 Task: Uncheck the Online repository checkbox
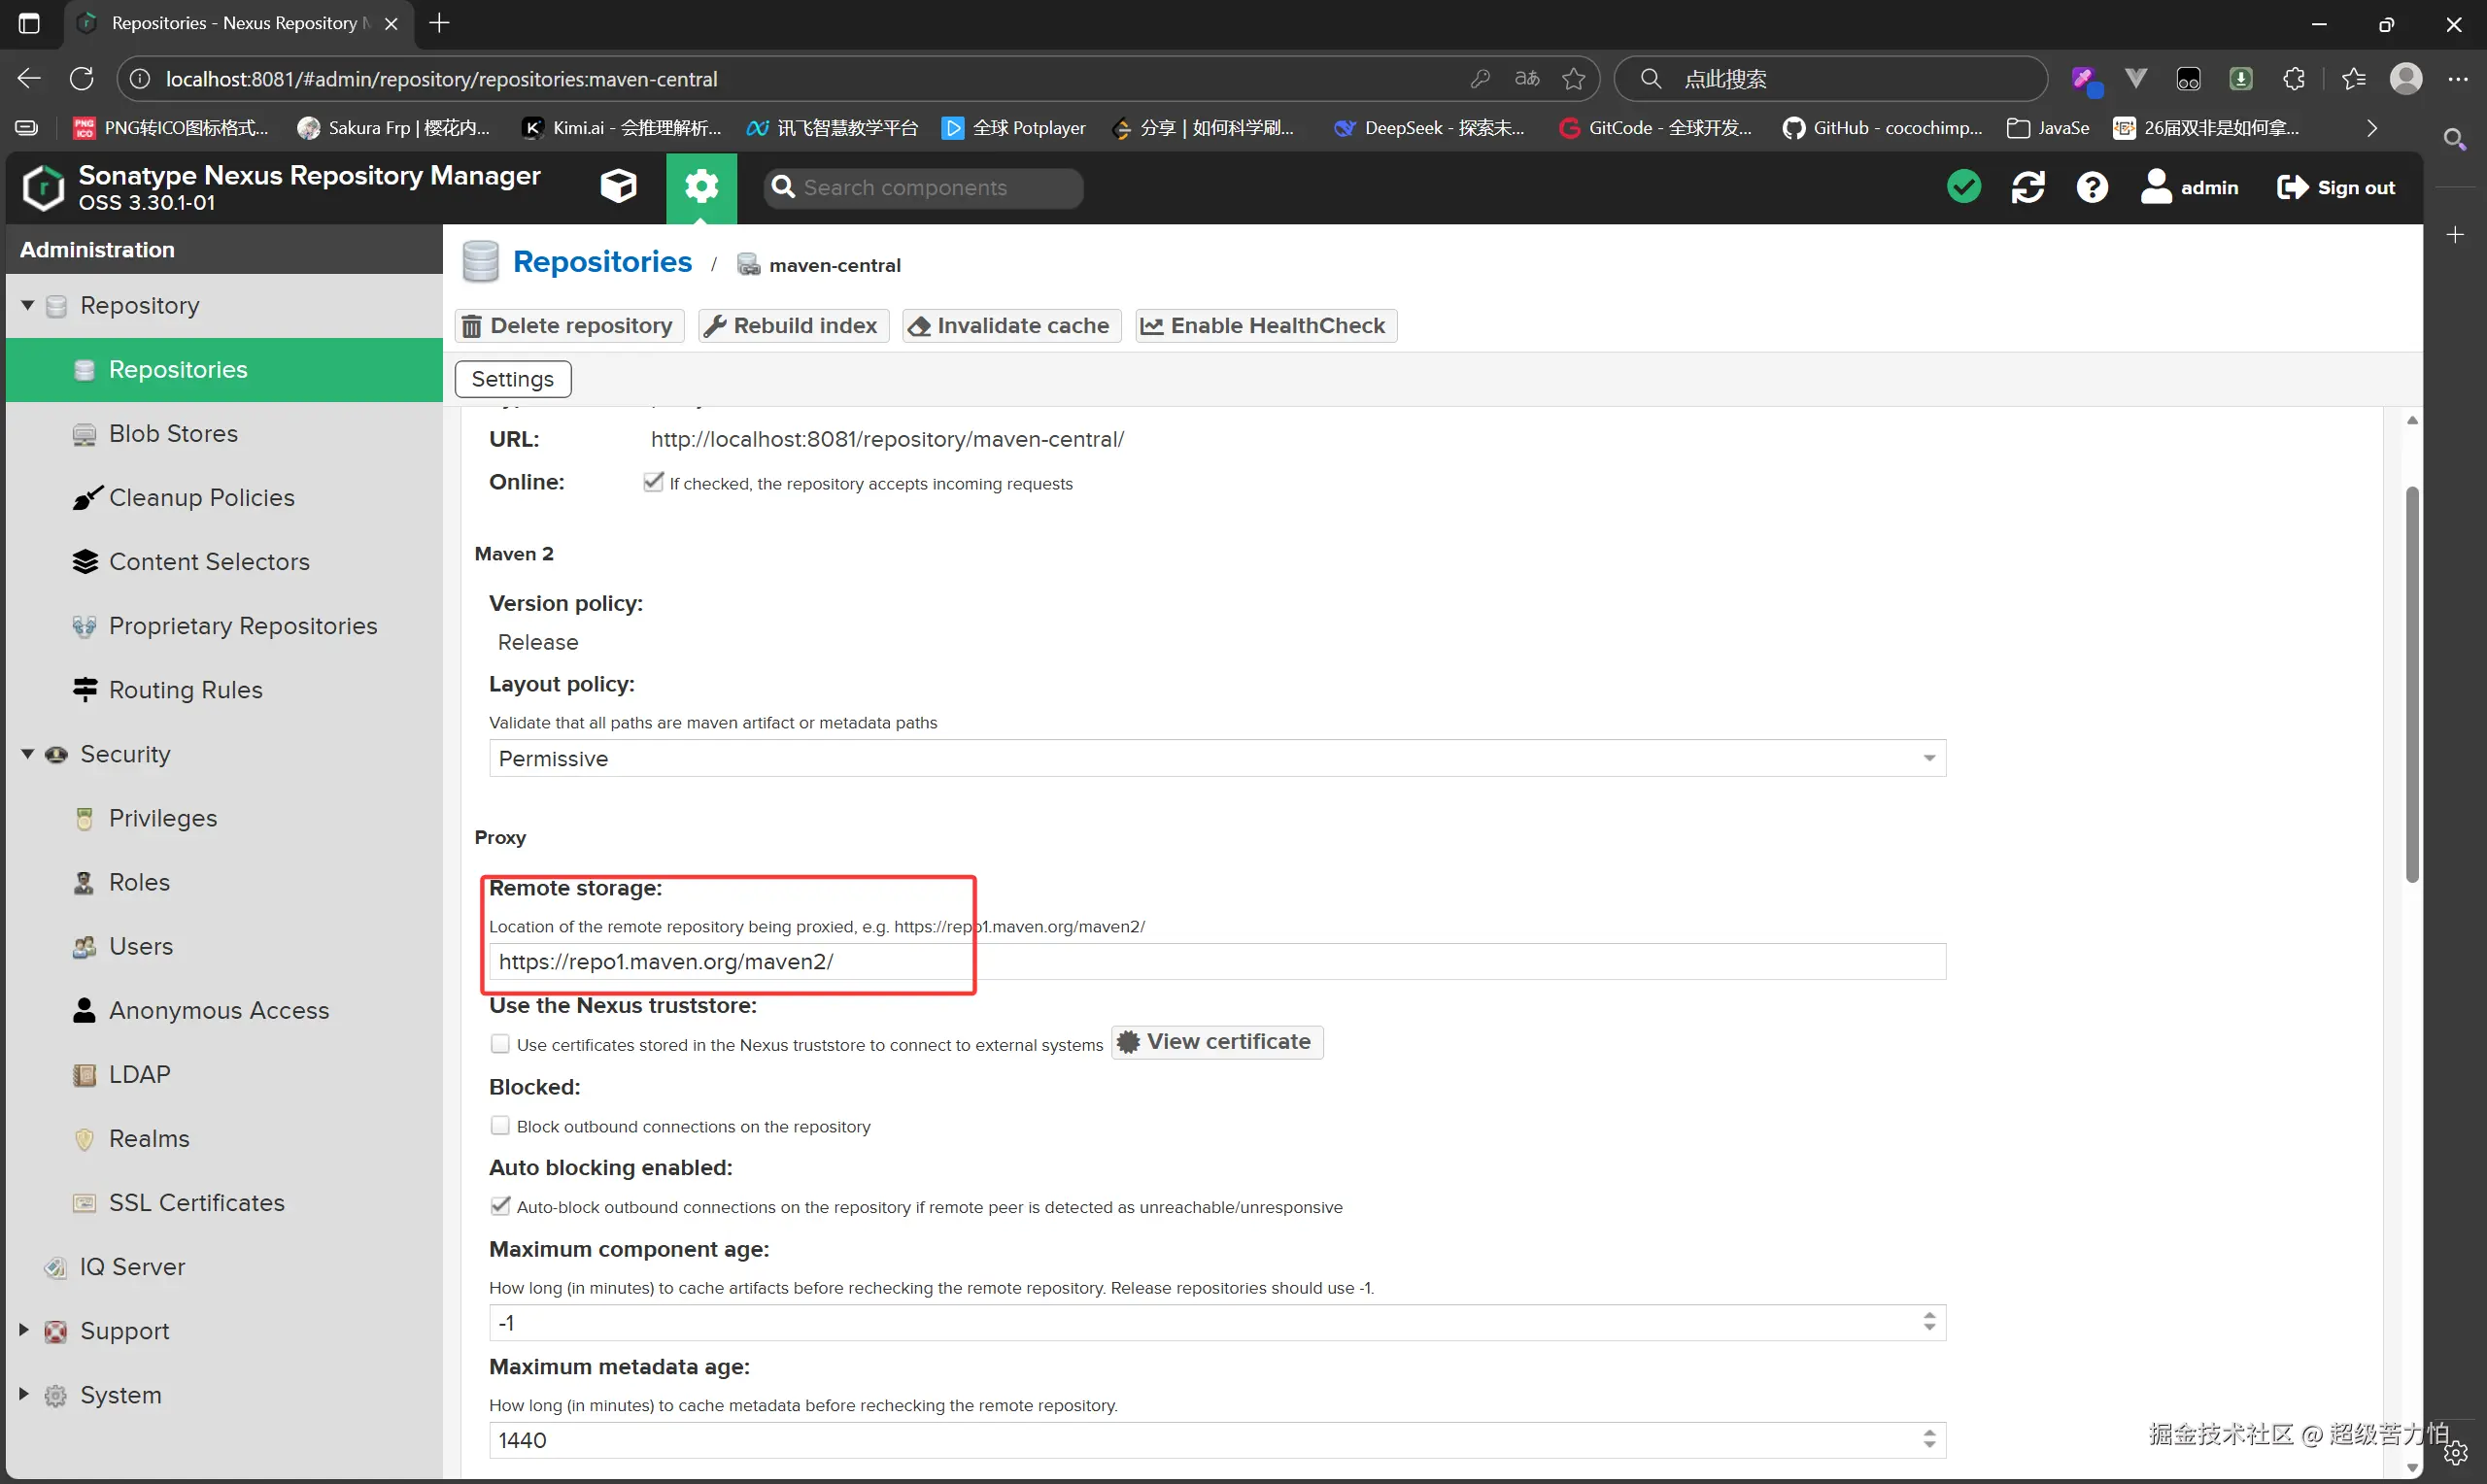(x=653, y=482)
